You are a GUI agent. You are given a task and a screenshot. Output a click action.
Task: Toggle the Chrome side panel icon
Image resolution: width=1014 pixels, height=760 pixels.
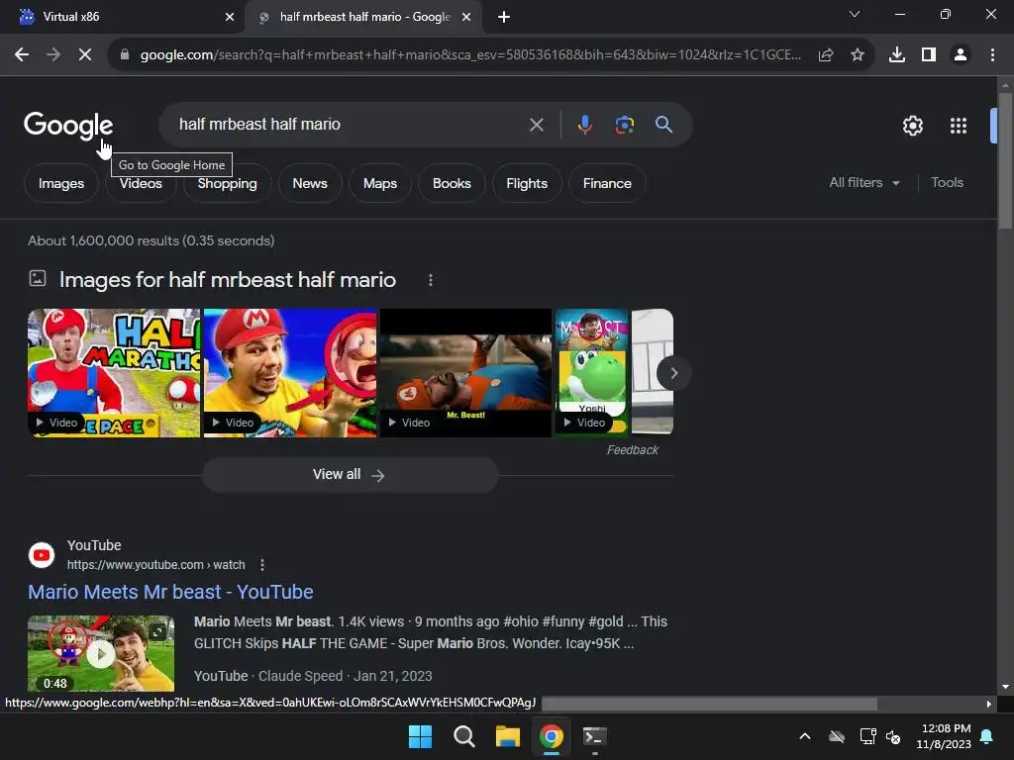pyautogui.click(x=929, y=55)
